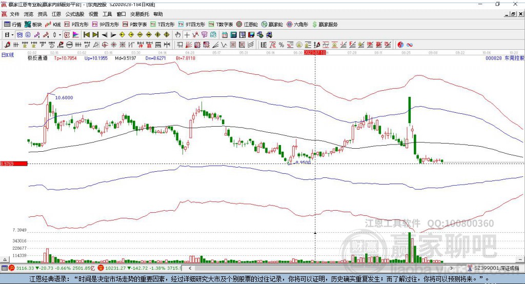525x284 pixels.
Task: Switch to K线 chart view
Action: coord(53,25)
